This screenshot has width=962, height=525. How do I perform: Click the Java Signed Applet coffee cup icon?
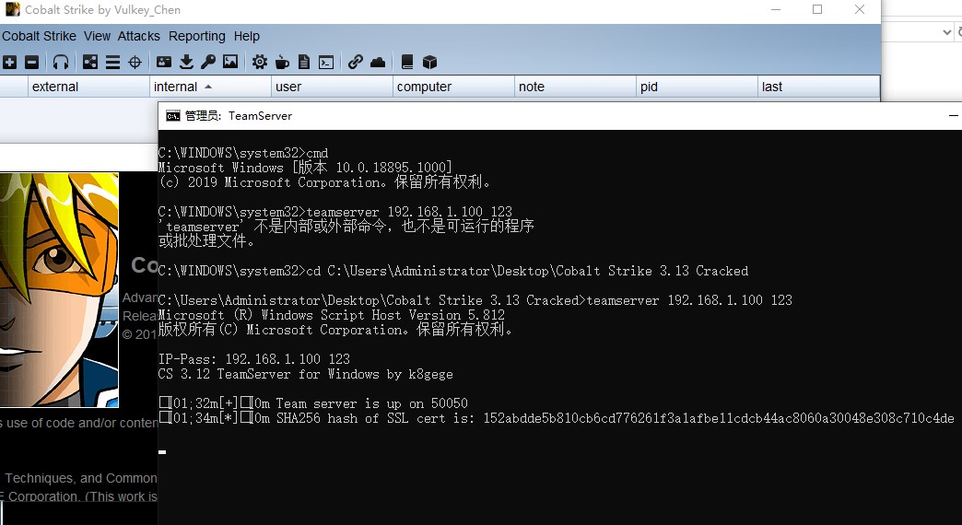[282, 62]
